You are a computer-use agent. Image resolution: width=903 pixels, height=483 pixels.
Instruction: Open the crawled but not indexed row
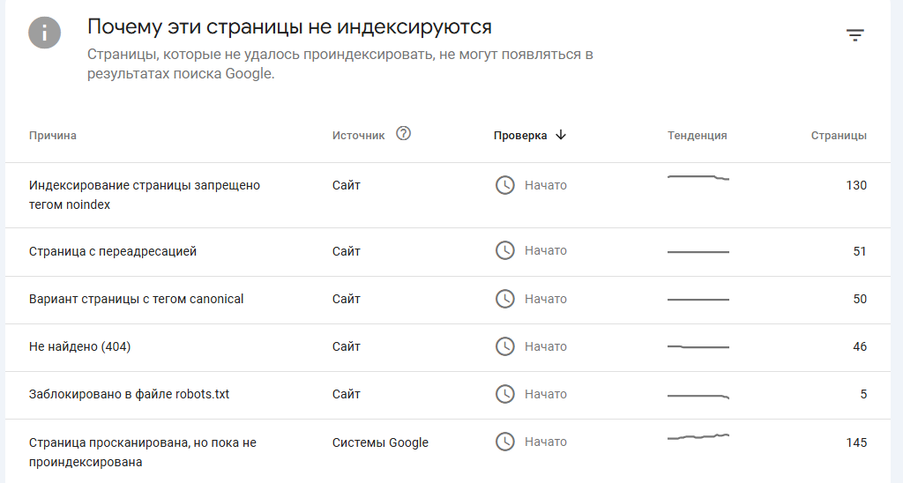click(x=143, y=451)
